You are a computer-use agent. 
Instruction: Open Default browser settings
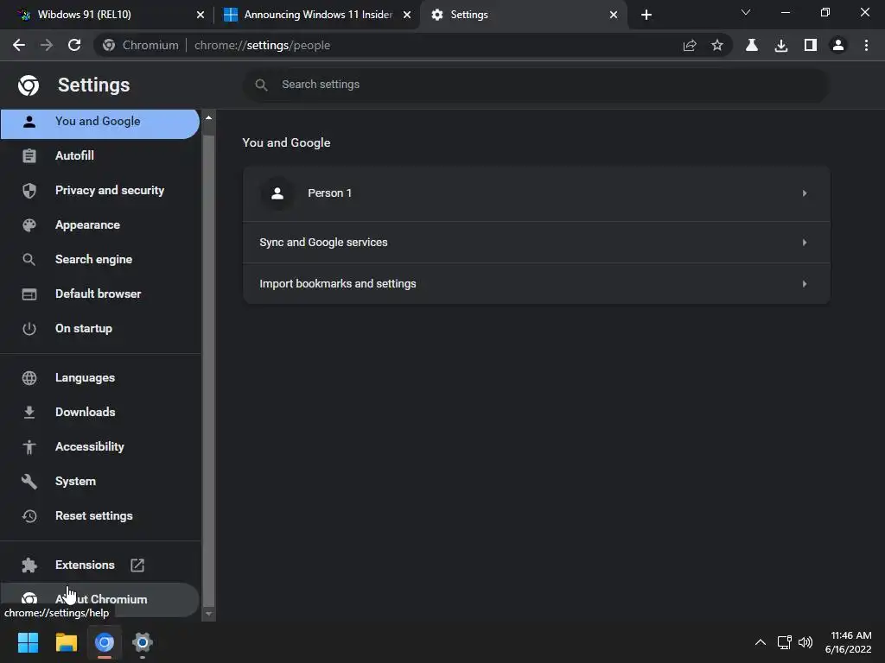(x=100, y=294)
